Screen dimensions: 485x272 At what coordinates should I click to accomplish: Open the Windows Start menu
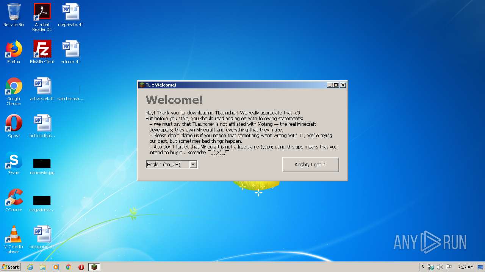pos(10,267)
